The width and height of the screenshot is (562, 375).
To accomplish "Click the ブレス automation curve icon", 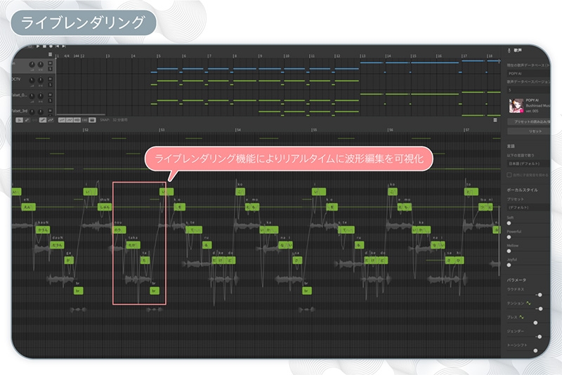I will point(521,317).
